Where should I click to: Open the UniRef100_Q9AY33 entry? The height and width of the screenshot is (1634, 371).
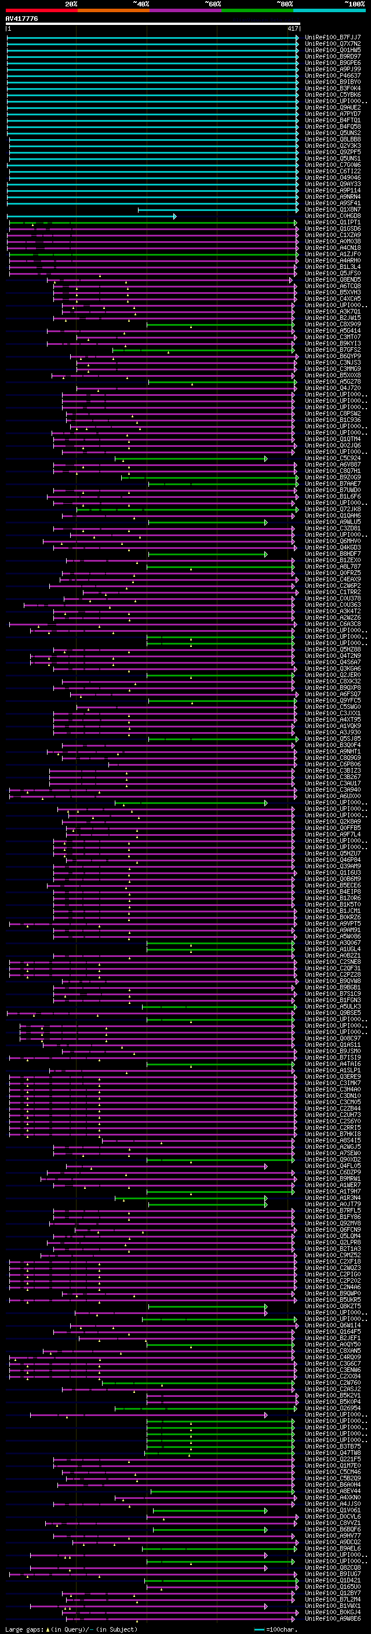tap(332, 184)
